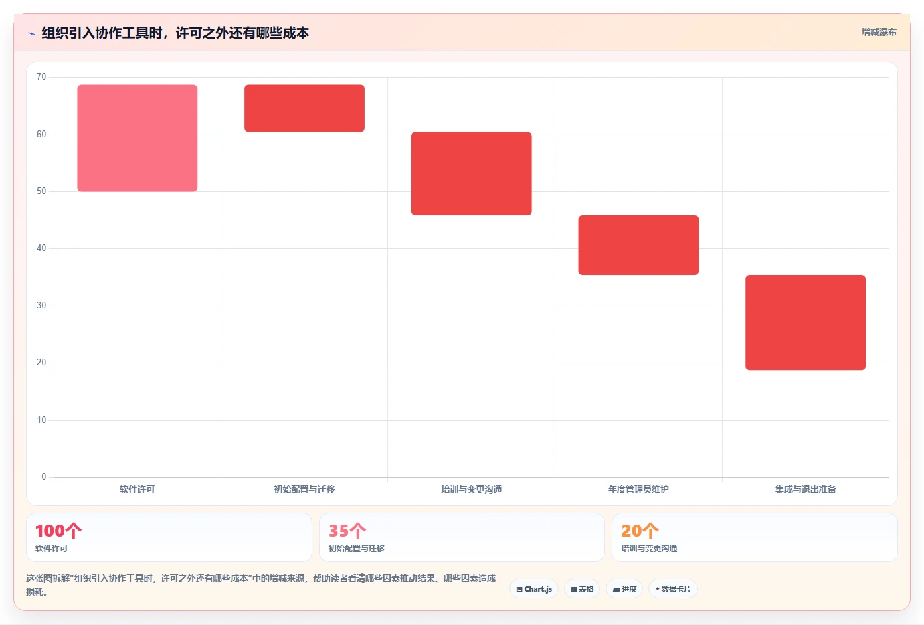Select the 培训与变更沟通 waterfall bar
Screen dimensions: 924x625
(472, 174)
